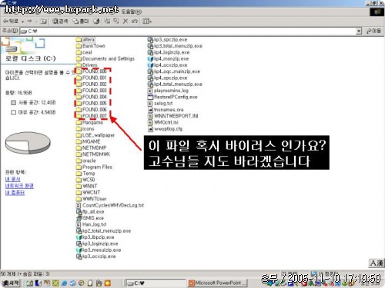The image size is (385, 288).
Task: Select the LGE_wallpaper folder
Action: (x=95, y=135)
